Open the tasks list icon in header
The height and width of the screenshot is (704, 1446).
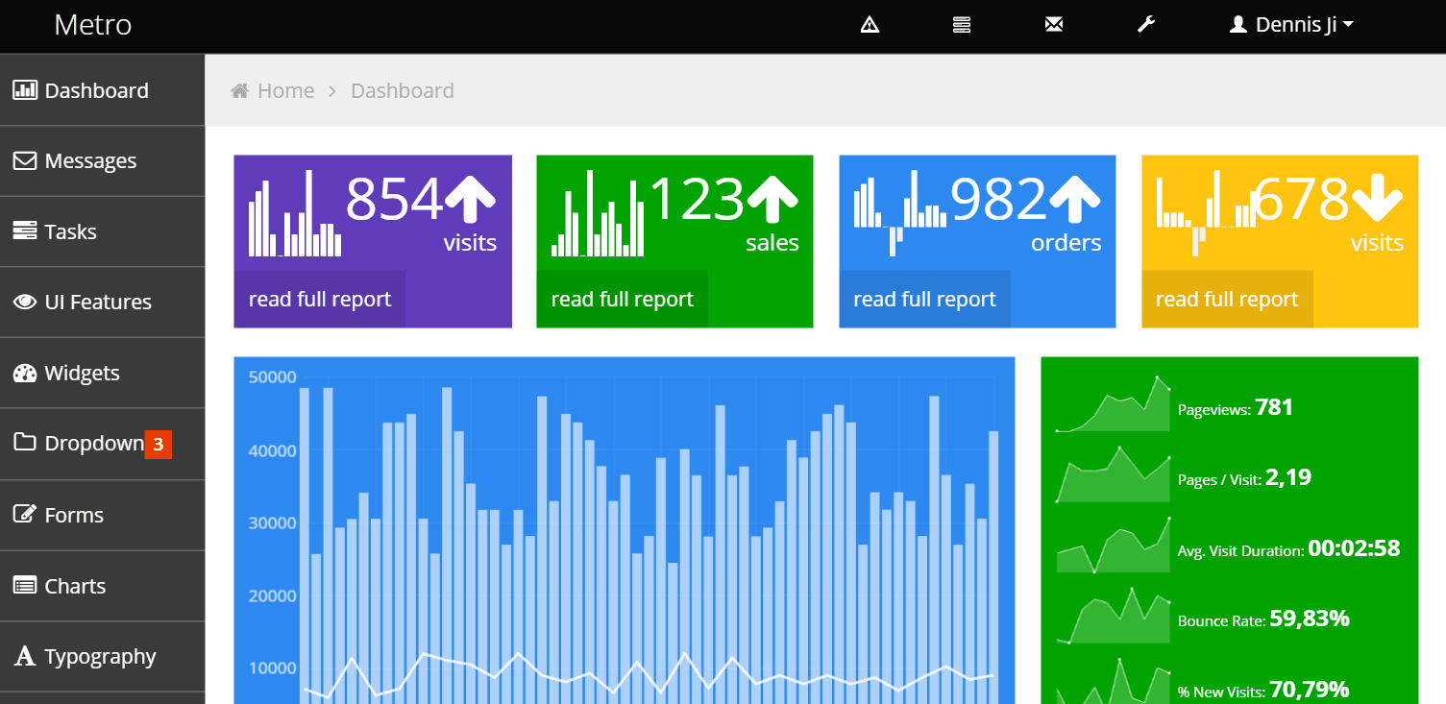tap(962, 25)
